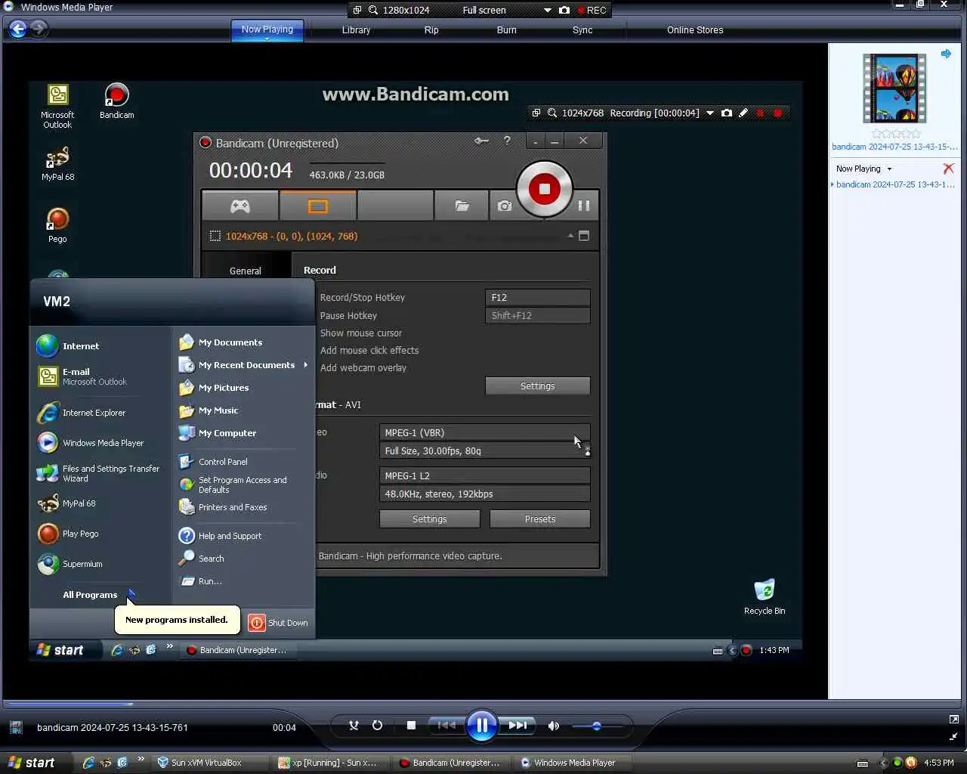Rate the video using the star rating
This screenshot has height=774, width=967.
pyautogui.click(x=896, y=133)
